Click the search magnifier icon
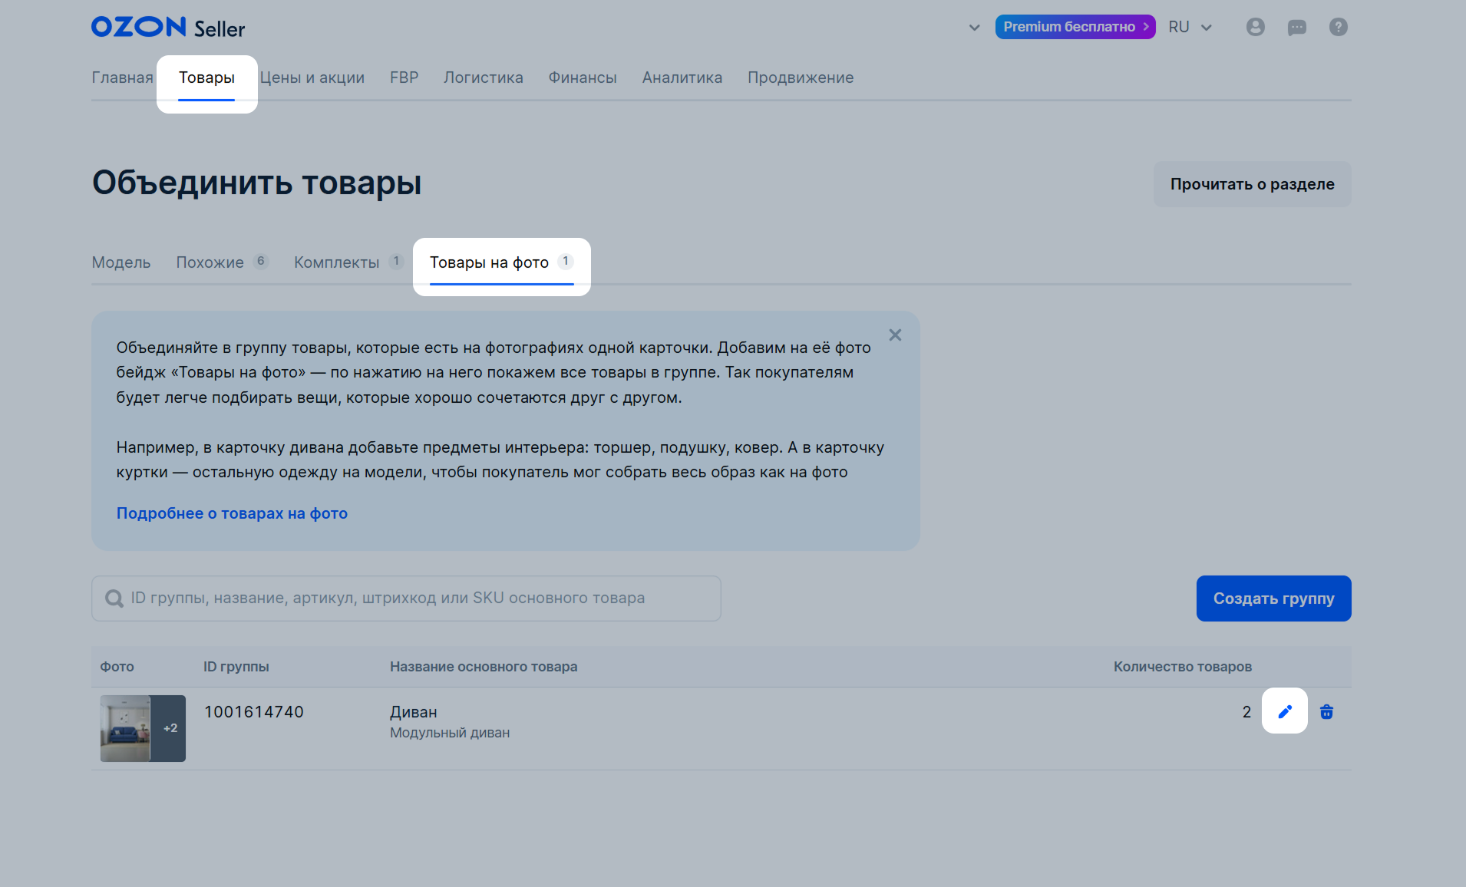This screenshot has height=887, width=1466. click(114, 598)
